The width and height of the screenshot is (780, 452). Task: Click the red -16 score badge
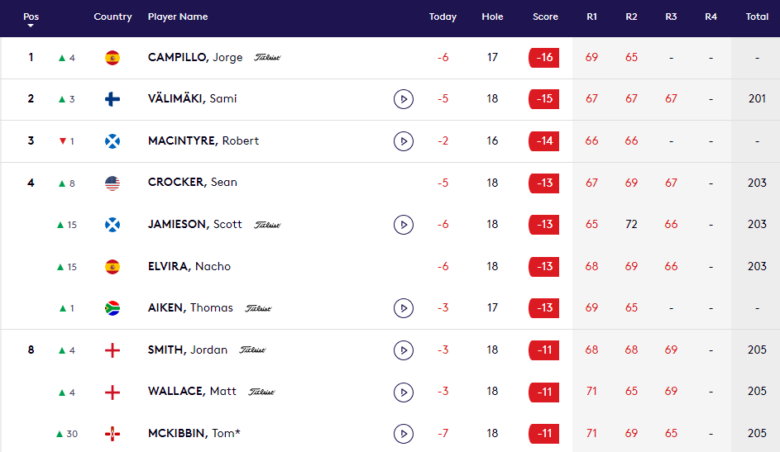(543, 58)
